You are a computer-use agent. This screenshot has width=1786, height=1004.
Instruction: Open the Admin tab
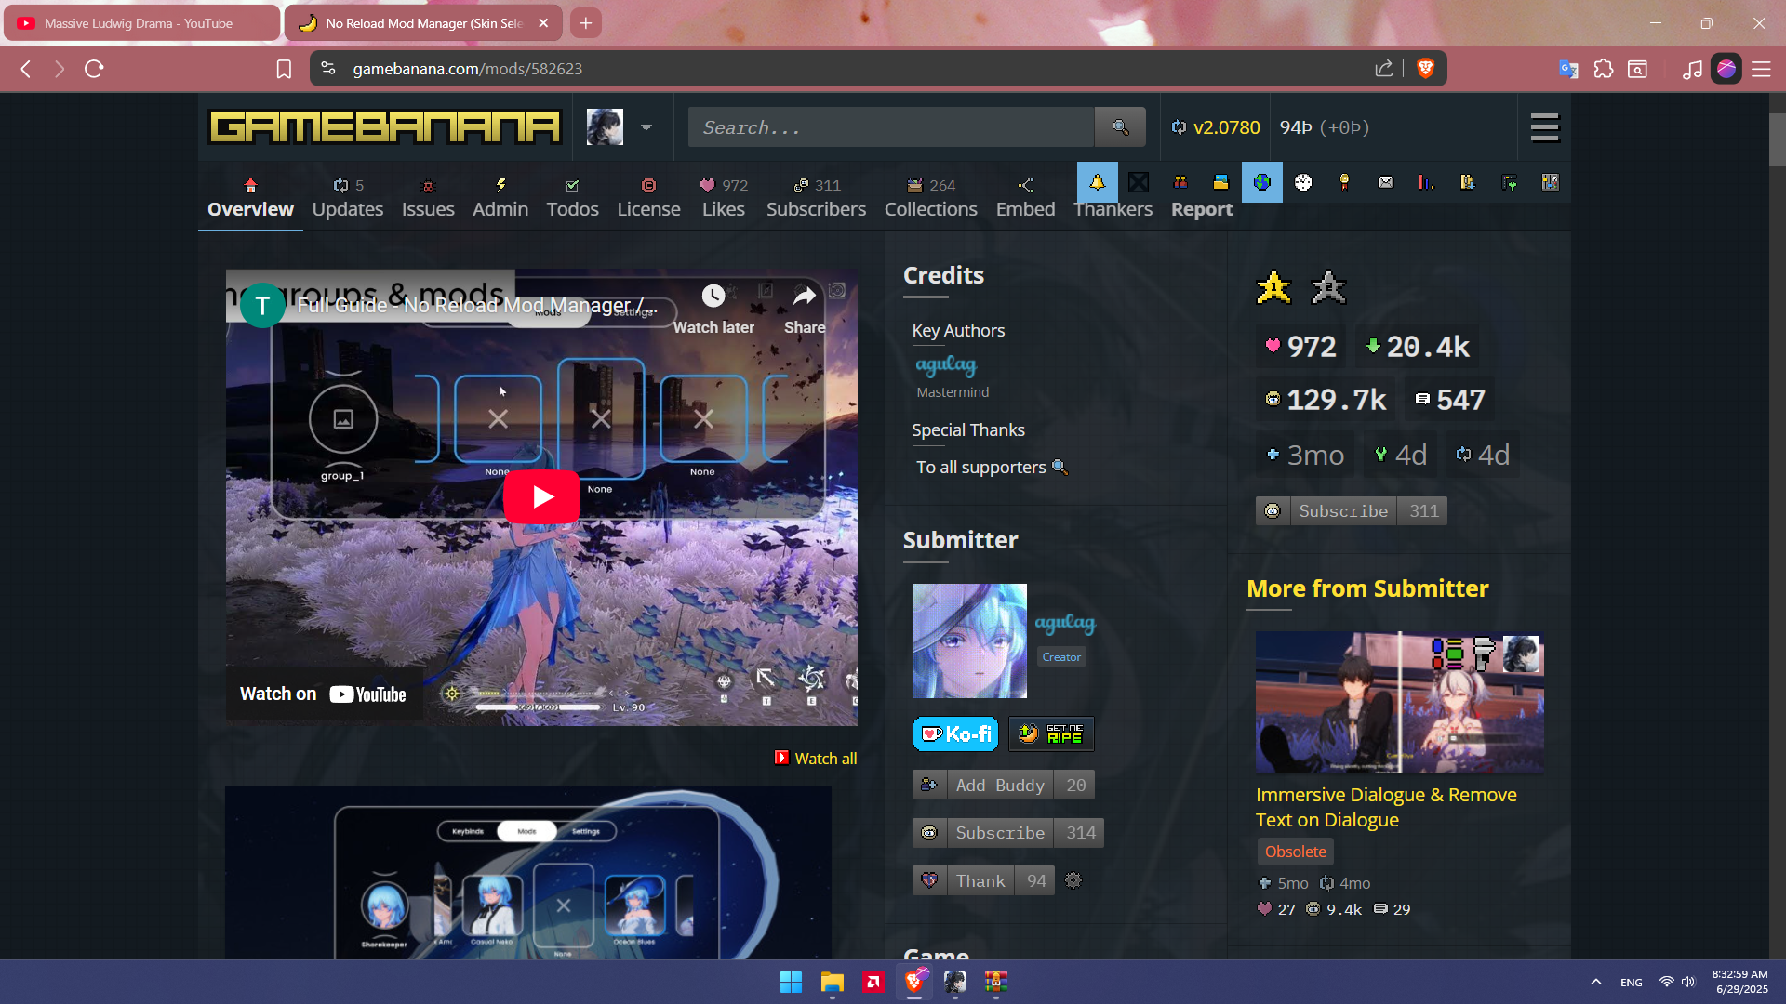click(x=500, y=198)
